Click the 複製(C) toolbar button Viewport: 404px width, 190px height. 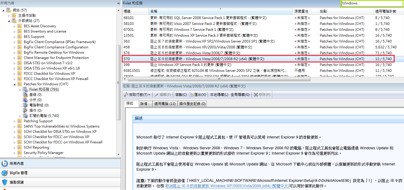tap(181, 95)
